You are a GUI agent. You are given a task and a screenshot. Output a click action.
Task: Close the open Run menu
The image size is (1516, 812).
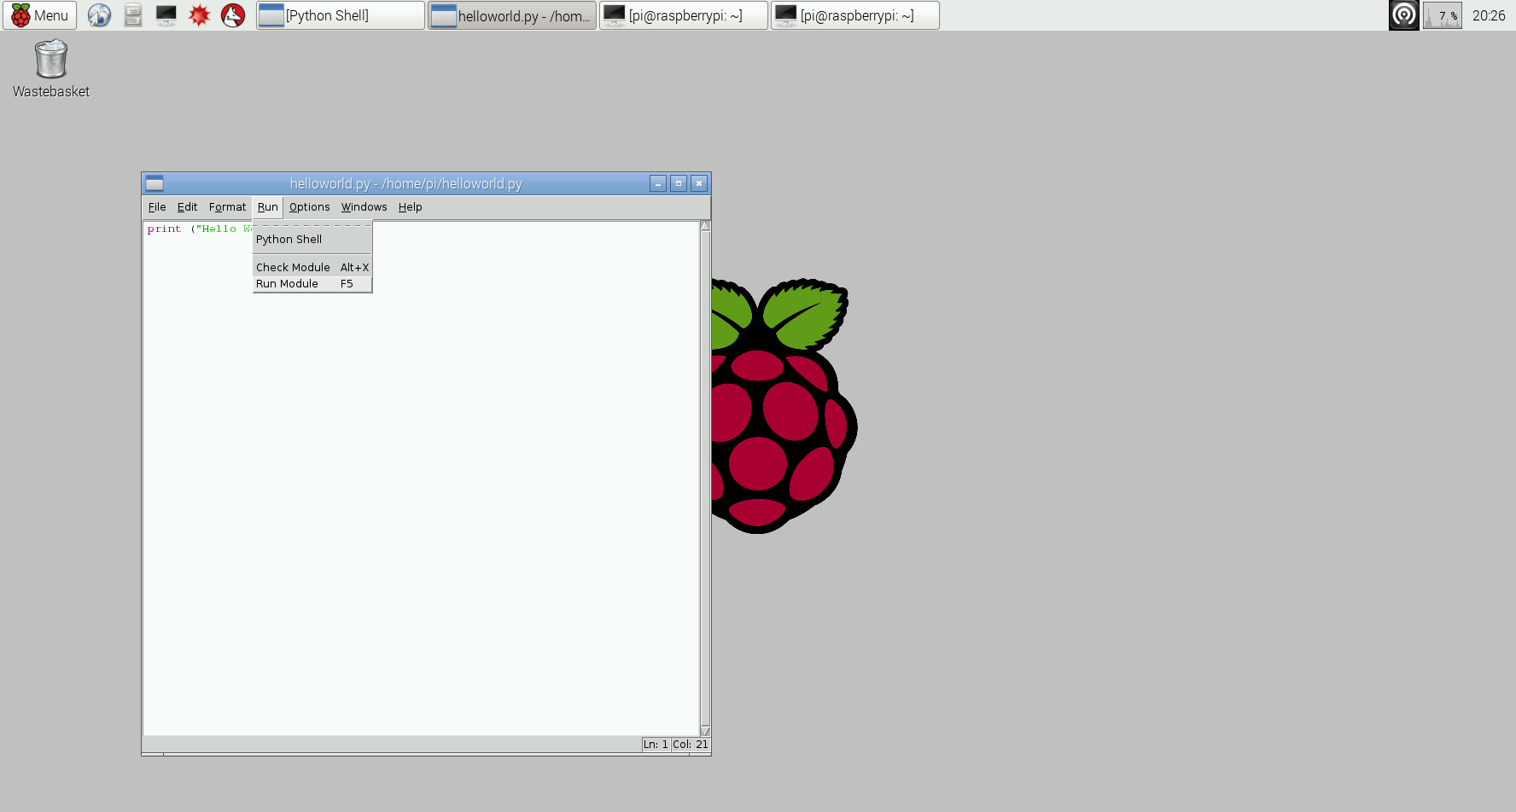[268, 207]
